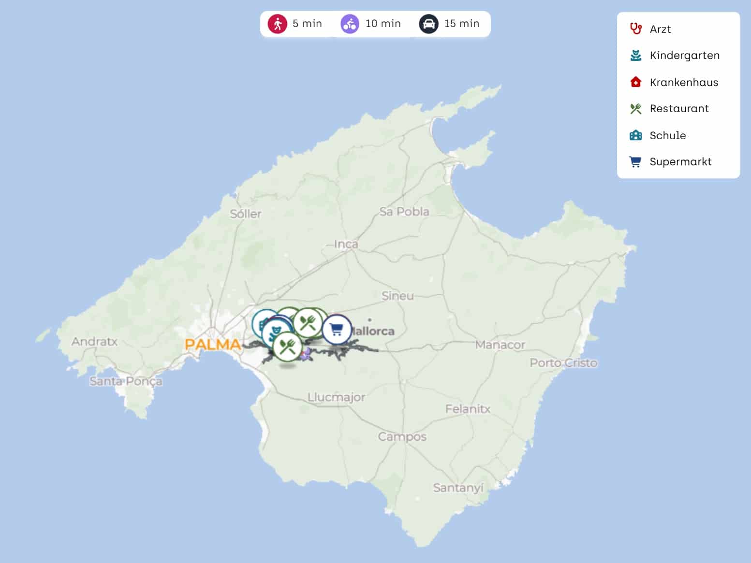Viewport: 751px width, 563px height.
Task: Click the kindergarten teddy bear marker
Action: tap(275, 333)
